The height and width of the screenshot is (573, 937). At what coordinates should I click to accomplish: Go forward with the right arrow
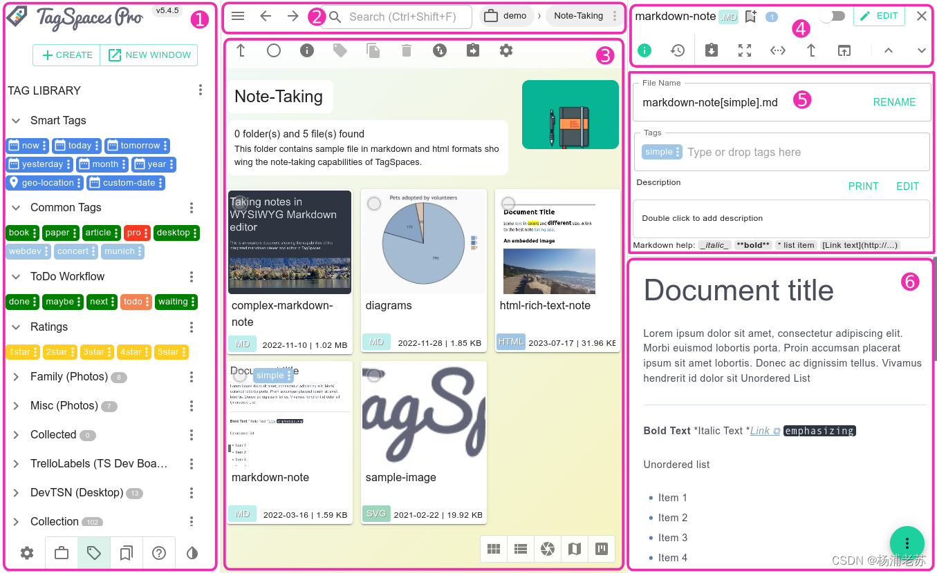point(293,16)
